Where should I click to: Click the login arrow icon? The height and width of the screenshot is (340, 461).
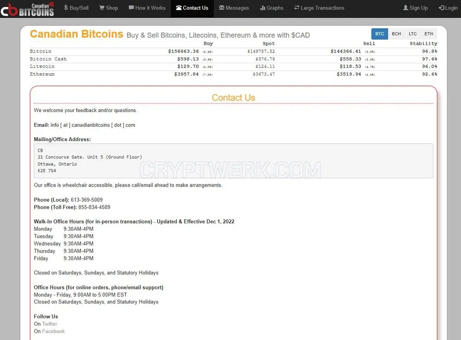(x=441, y=8)
